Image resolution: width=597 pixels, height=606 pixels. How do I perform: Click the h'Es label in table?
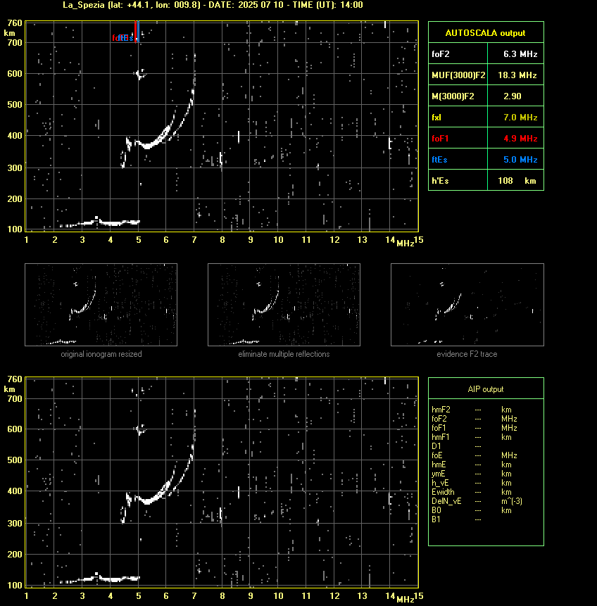[440, 180]
